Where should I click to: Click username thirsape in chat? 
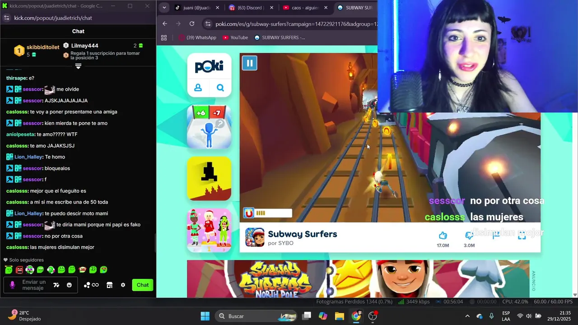coord(16,78)
